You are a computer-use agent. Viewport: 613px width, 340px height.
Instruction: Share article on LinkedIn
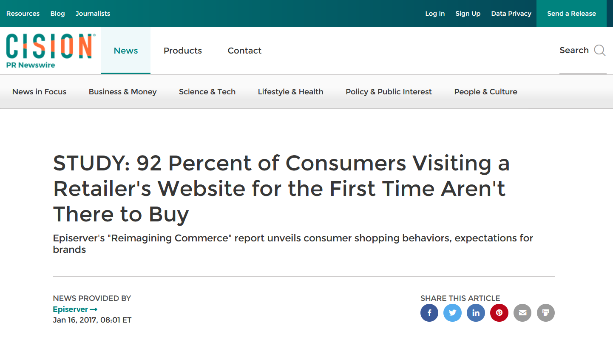[x=476, y=313]
